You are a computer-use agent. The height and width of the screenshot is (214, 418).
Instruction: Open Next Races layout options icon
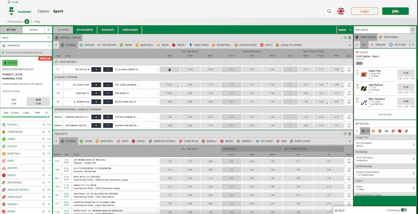tap(413, 30)
